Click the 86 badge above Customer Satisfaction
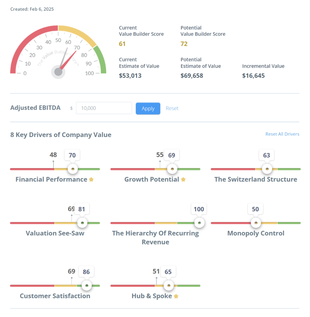Screen dimensions: 310x317 (86, 271)
